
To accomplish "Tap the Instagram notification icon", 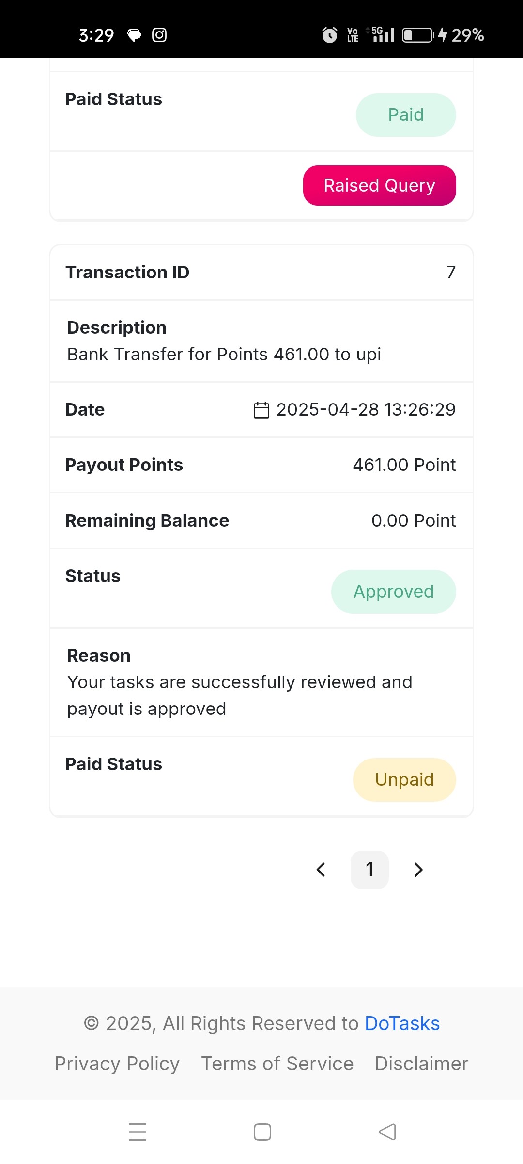I will [x=159, y=35].
